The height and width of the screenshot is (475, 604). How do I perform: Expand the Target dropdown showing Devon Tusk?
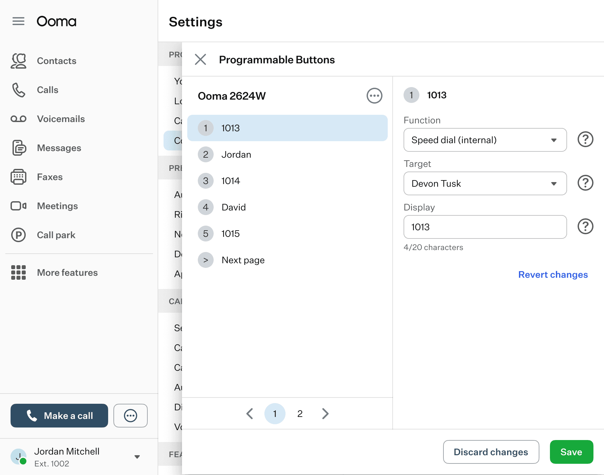coord(485,183)
